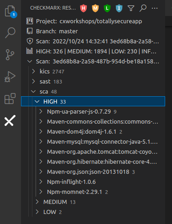Toggle the Medium severity filter shield
The image size is (172, 224).
95,8
